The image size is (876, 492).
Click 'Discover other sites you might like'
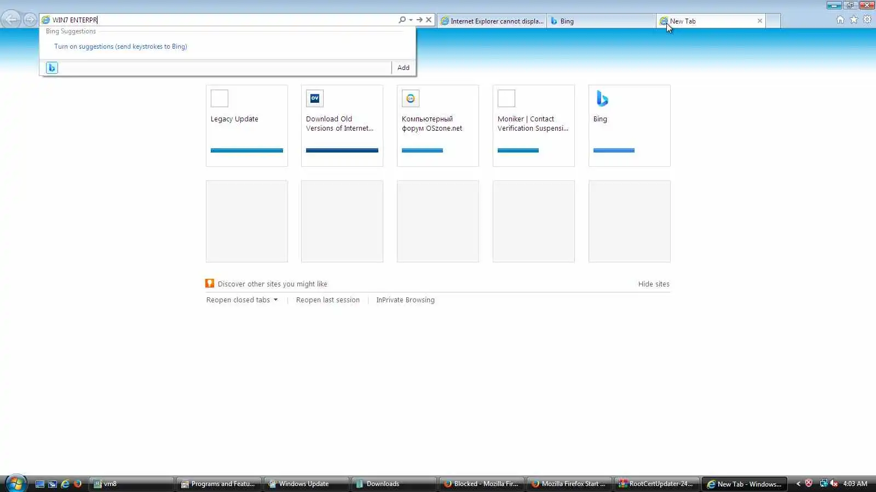[273, 284]
